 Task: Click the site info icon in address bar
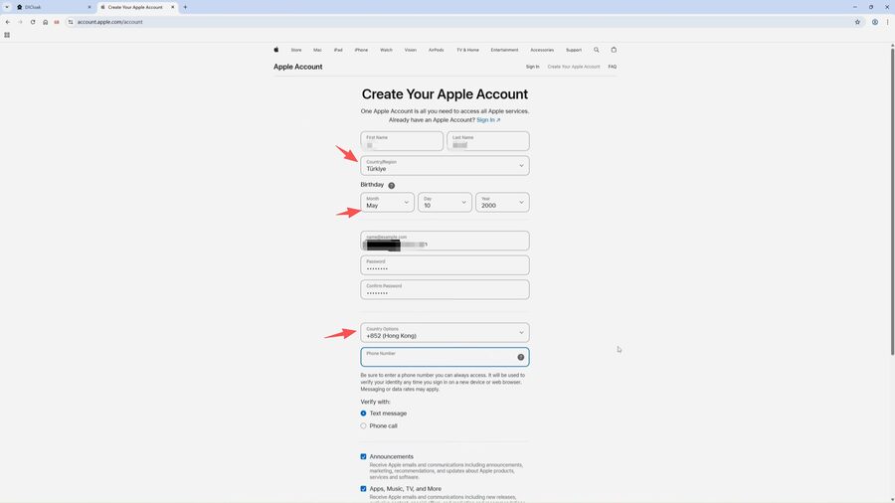pos(71,22)
